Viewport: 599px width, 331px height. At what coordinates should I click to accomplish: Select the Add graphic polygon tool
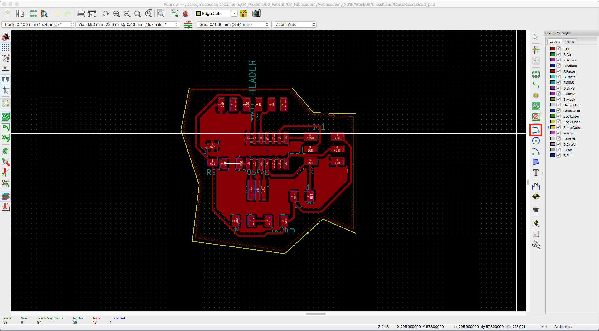click(536, 162)
